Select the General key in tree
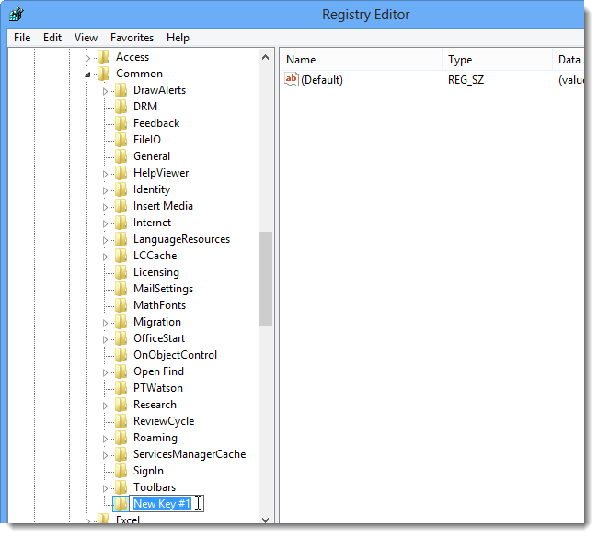598x537 pixels. [x=152, y=156]
